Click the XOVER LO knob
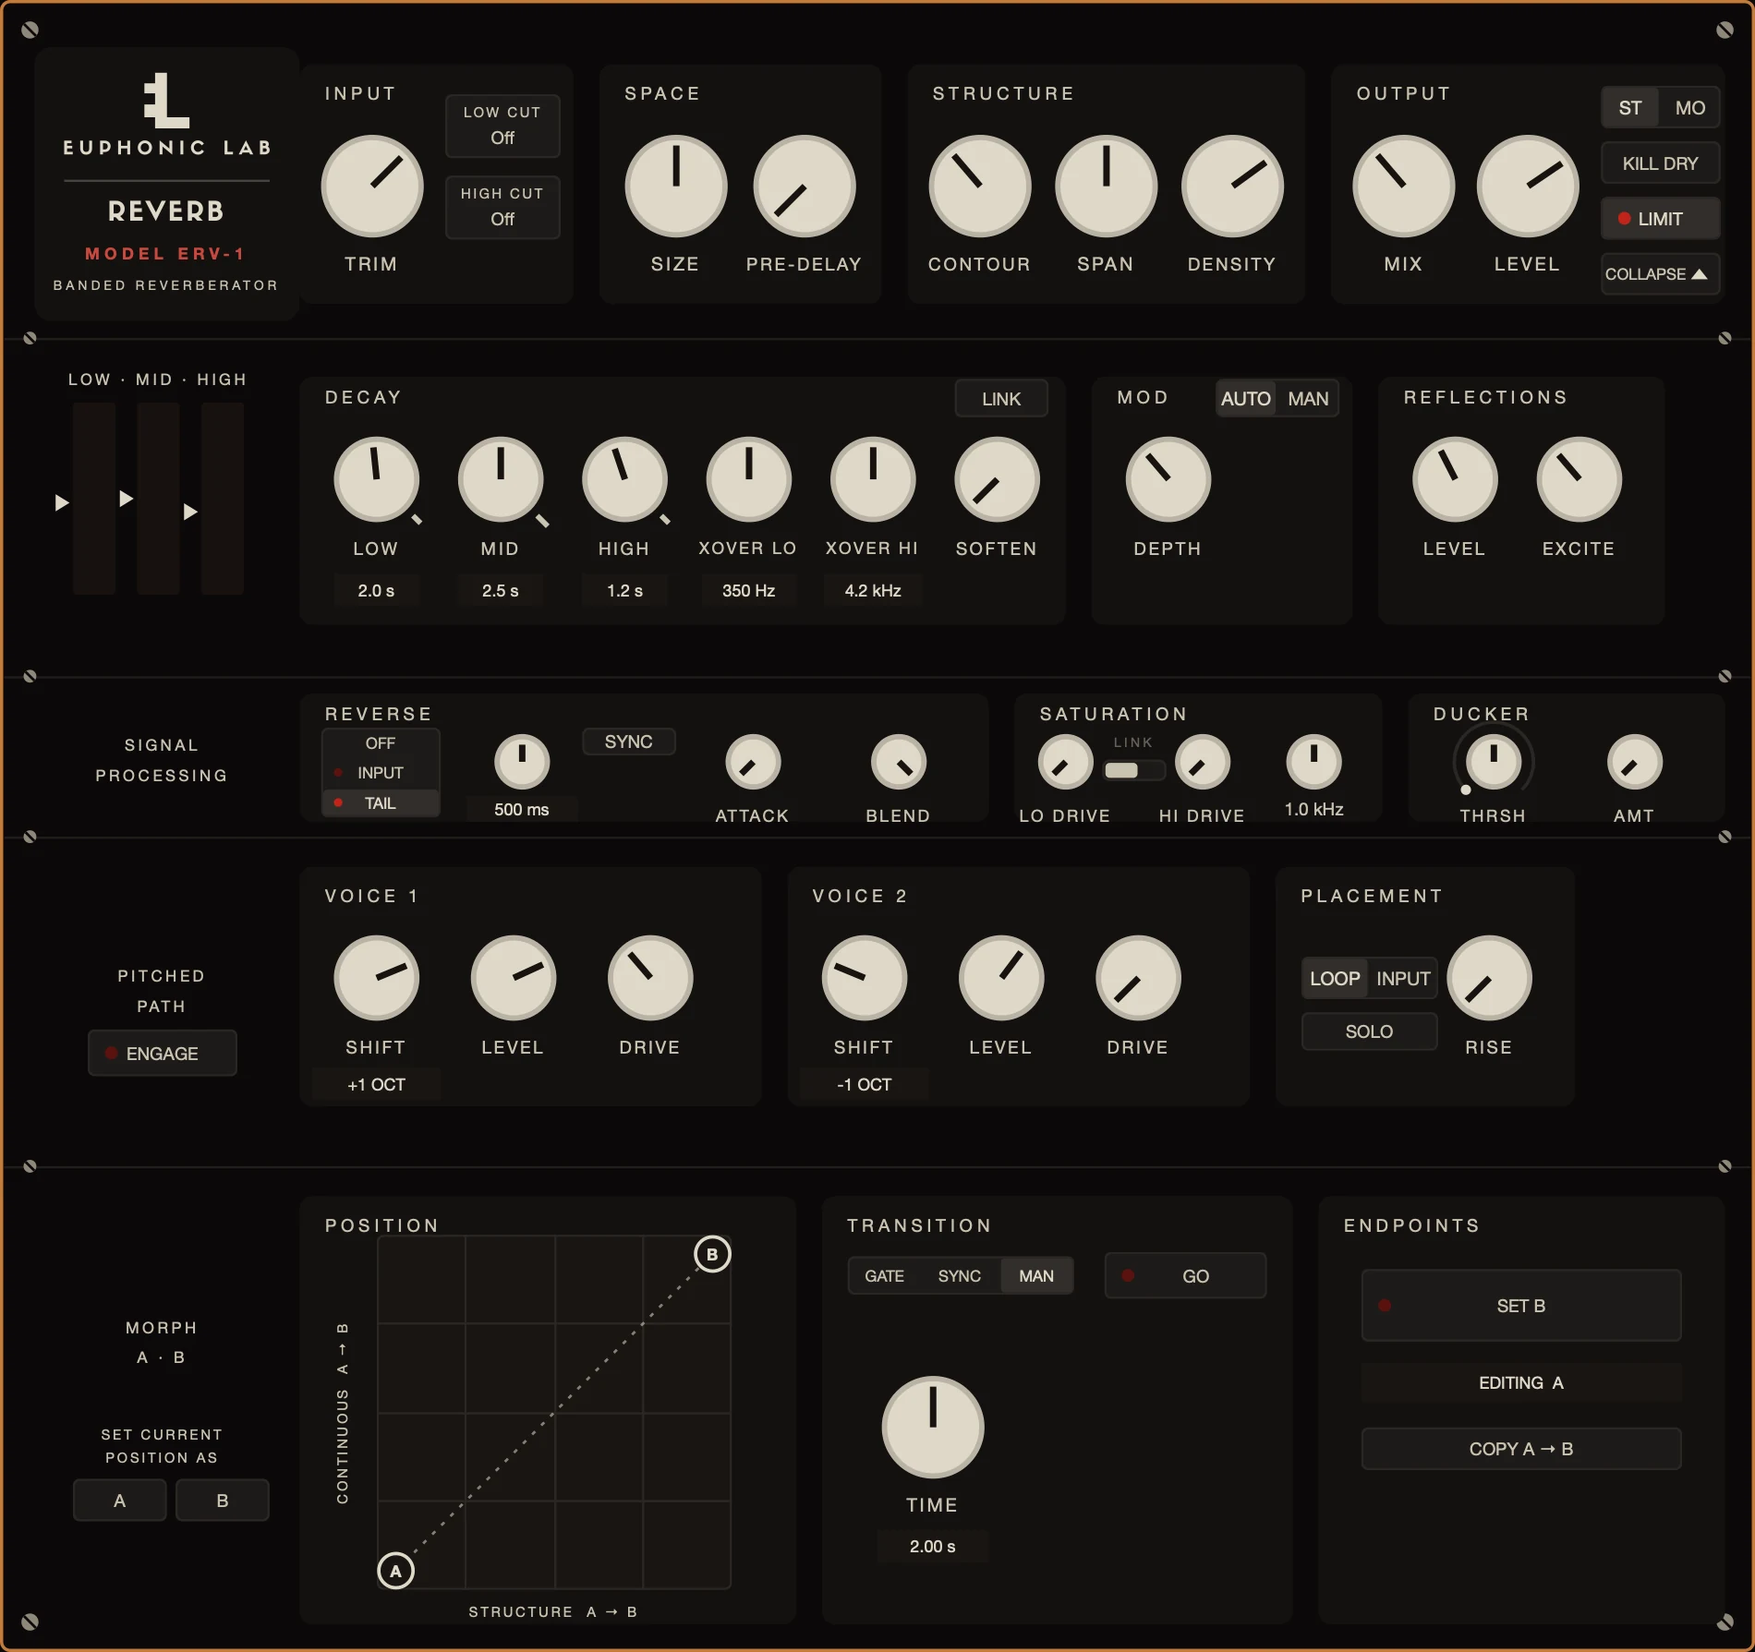This screenshot has height=1652, width=1755. (x=748, y=480)
